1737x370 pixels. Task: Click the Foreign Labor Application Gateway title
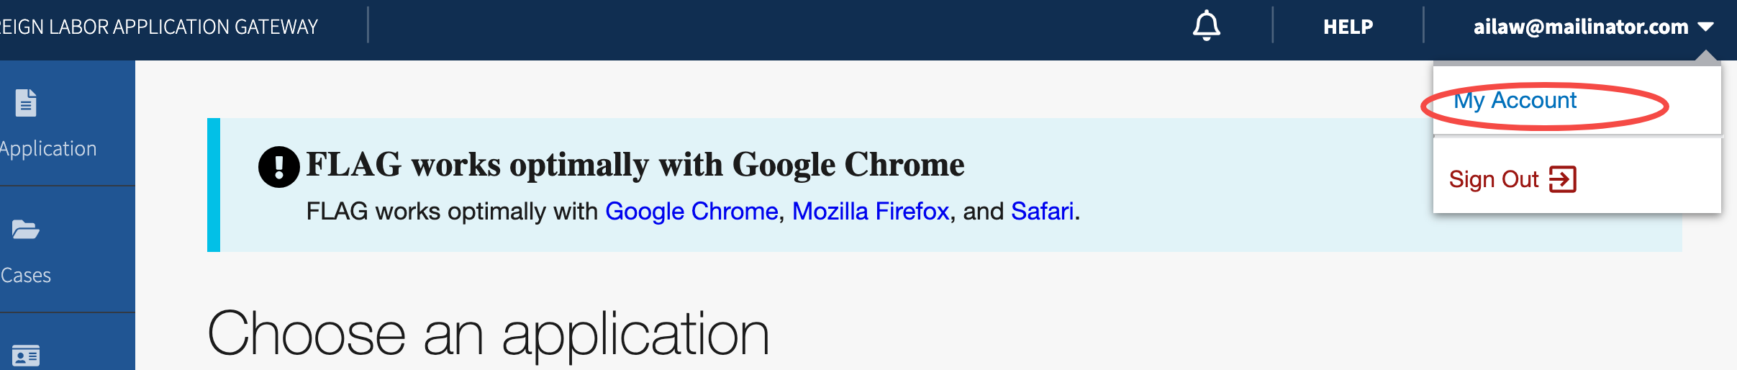(x=159, y=27)
